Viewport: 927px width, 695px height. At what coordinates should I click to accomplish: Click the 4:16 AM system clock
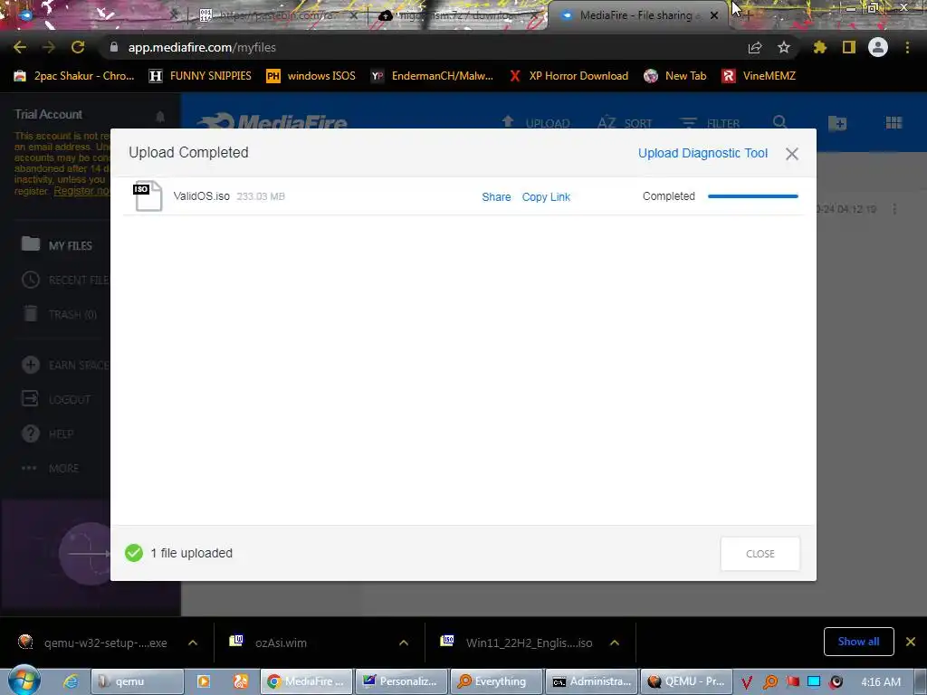click(880, 682)
